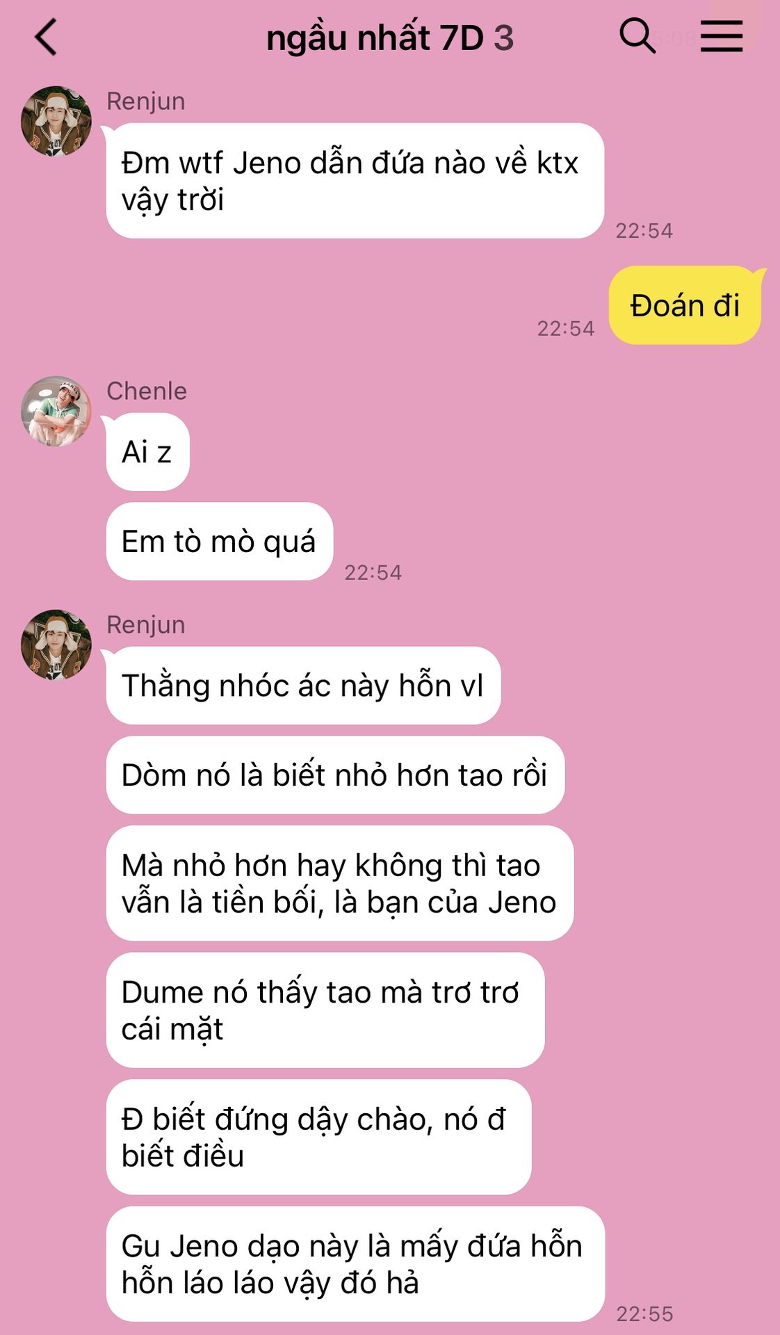Tap Renjun's second avatar near 'Thằng nhóc'
The height and width of the screenshot is (1335, 780).
tap(56, 645)
